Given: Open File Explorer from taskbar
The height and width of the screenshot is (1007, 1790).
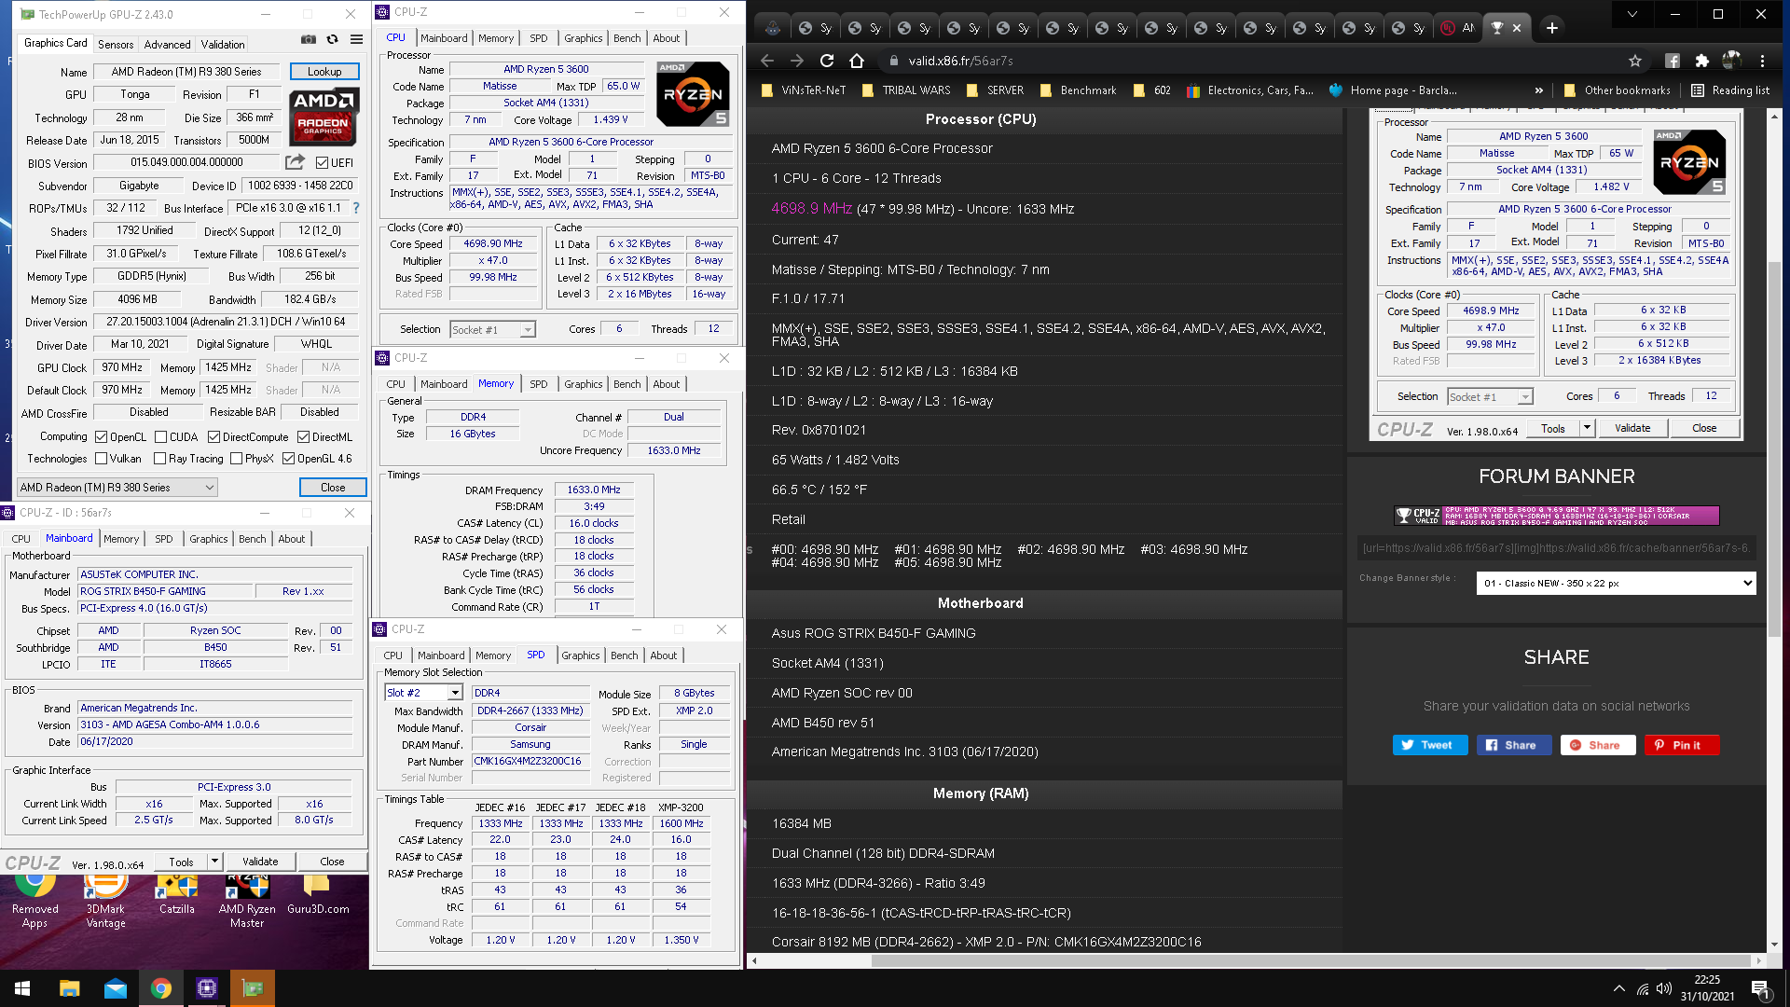Looking at the screenshot, I should tap(69, 988).
